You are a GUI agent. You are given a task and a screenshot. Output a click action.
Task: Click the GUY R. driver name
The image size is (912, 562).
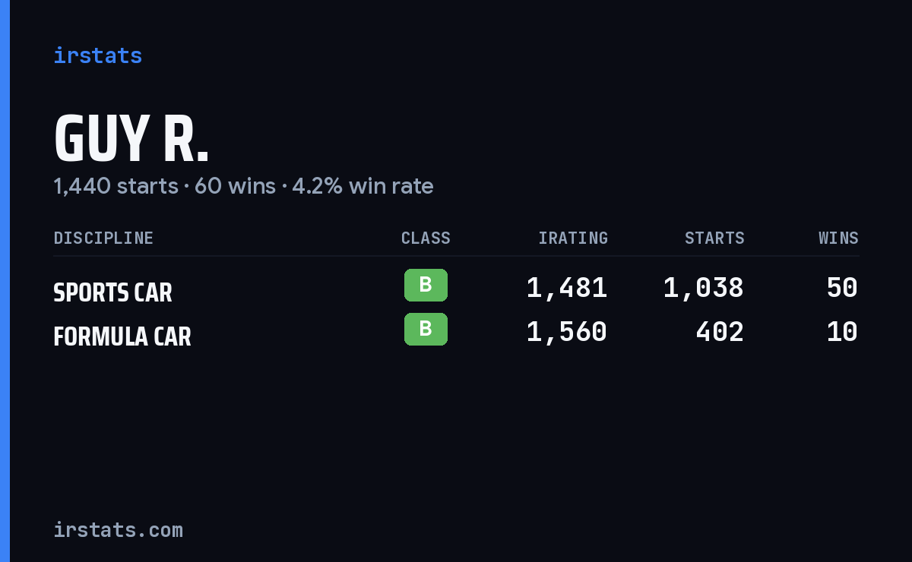tap(131, 140)
